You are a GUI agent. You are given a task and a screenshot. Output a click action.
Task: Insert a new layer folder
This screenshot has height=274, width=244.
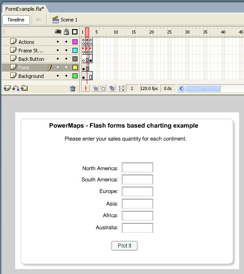coord(24,88)
